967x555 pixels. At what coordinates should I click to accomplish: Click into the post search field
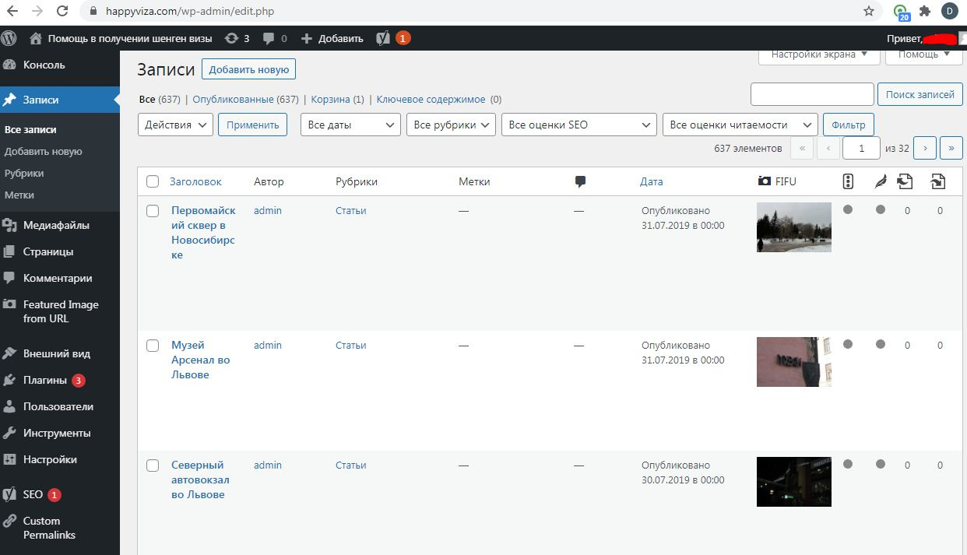[x=811, y=94]
